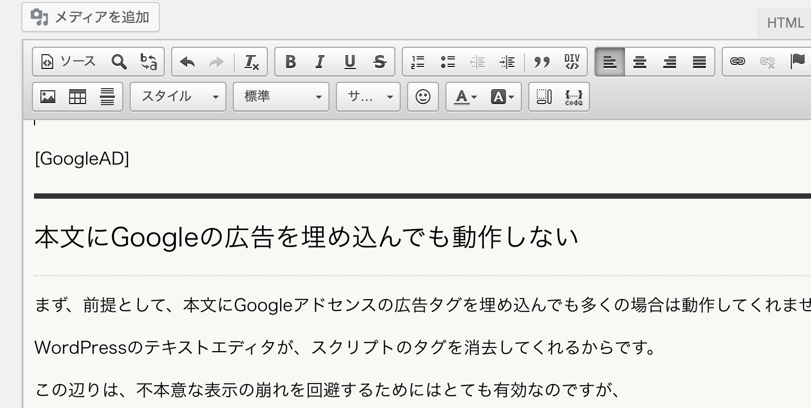Click the paragraph starting with まず、前提として
Screen dimensions: 811x408
pyautogui.click(x=423, y=305)
